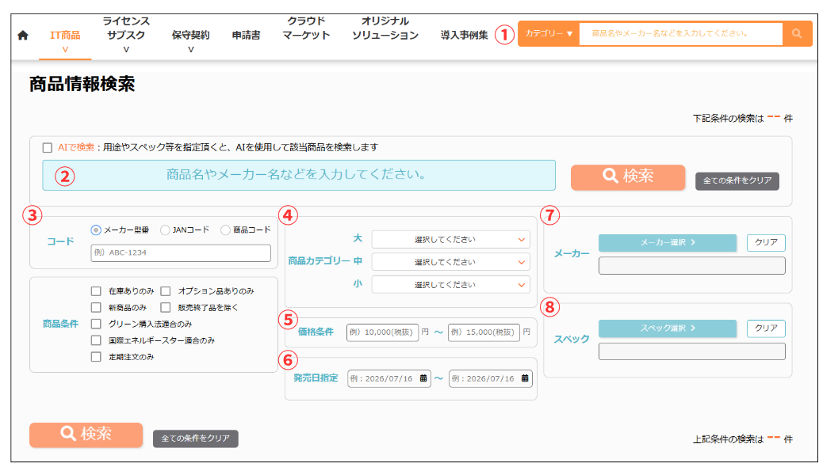Focus the start release date field
819x463 pixels.
[389, 378]
